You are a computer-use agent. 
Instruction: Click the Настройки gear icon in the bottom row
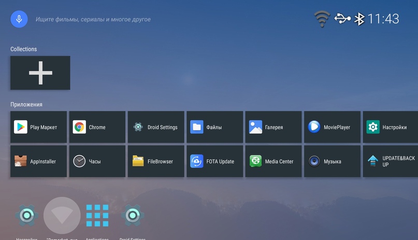[x=26, y=216]
